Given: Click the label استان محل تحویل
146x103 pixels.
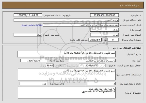Looking at the screenshot, I should coord(132,35).
